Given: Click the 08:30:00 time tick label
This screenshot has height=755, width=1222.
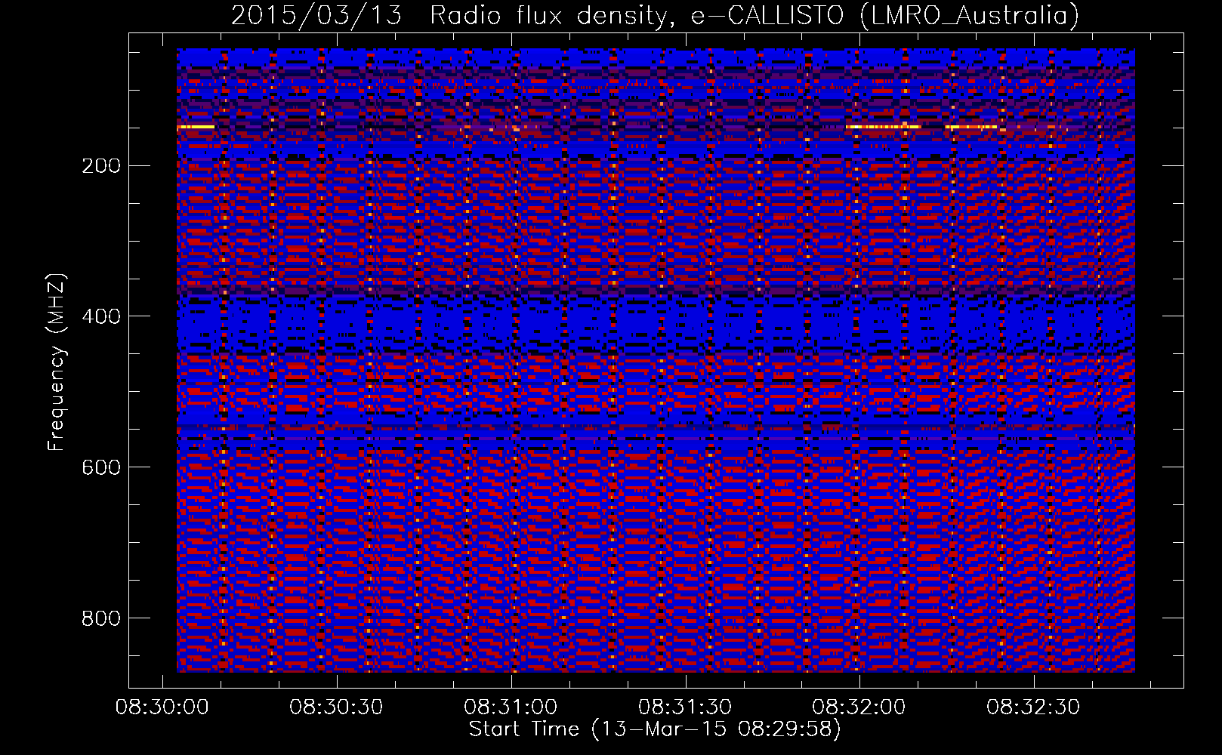Looking at the screenshot, I should pos(162,707).
